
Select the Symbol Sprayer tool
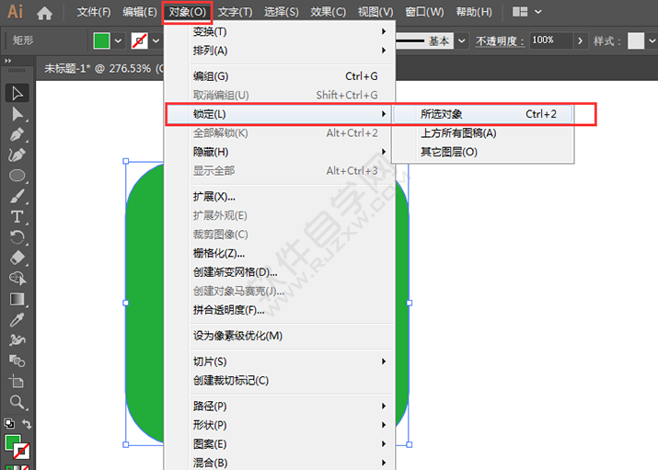click(x=17, y=340)
